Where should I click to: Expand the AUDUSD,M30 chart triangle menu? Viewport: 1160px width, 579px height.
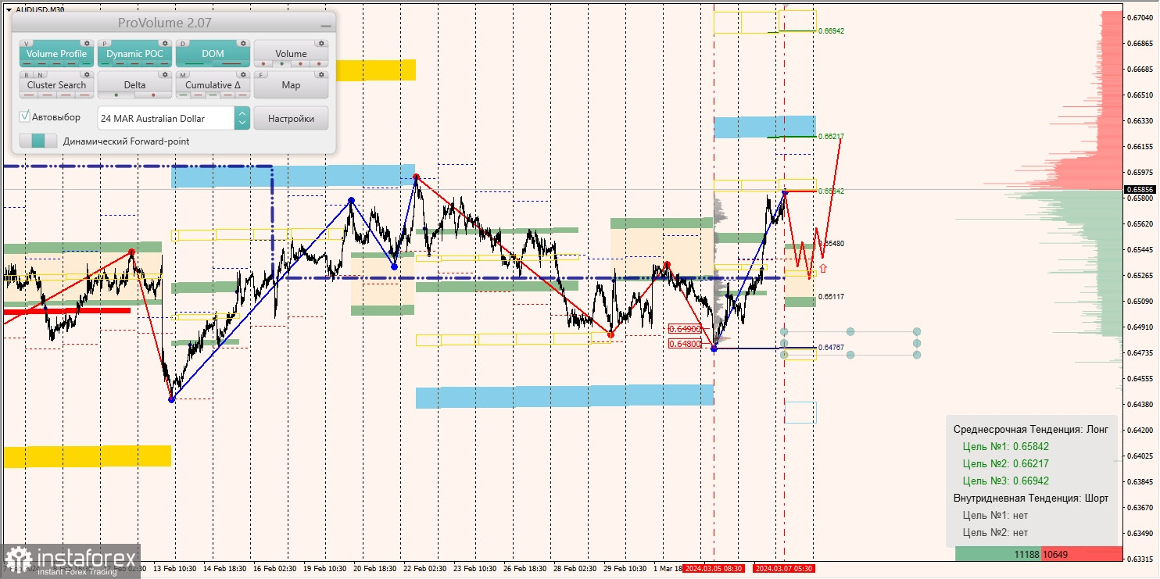9,9
